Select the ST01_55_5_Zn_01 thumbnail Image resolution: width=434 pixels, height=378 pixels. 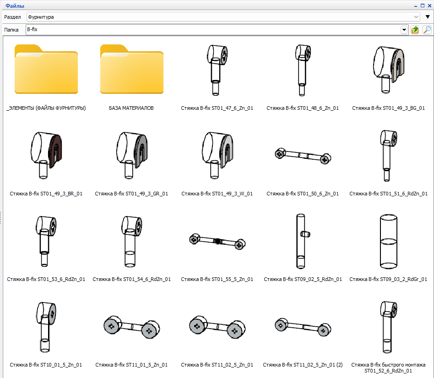217,242
